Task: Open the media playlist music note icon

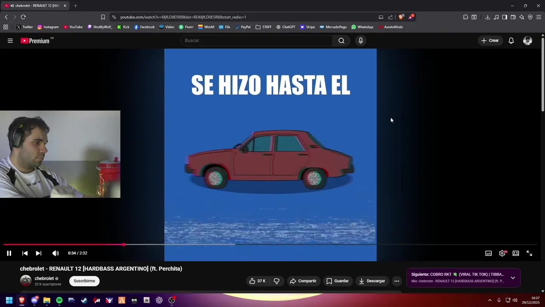Action: (x=496, y=17)
